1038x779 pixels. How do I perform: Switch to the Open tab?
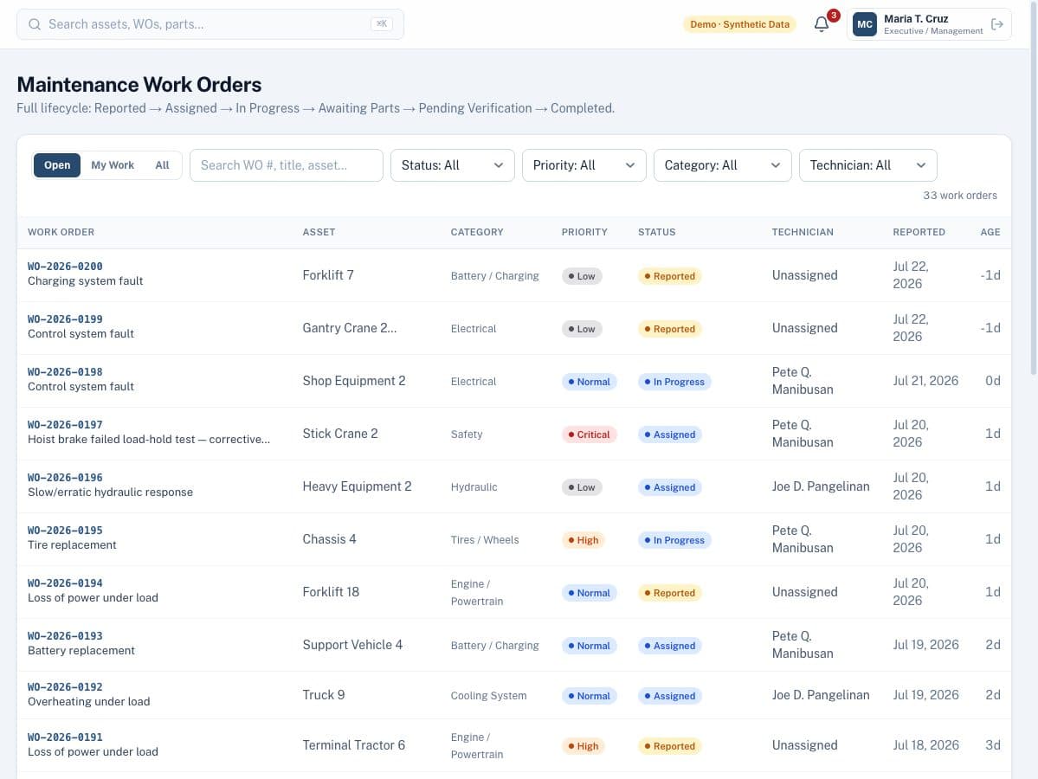click(x=57, y=164)
